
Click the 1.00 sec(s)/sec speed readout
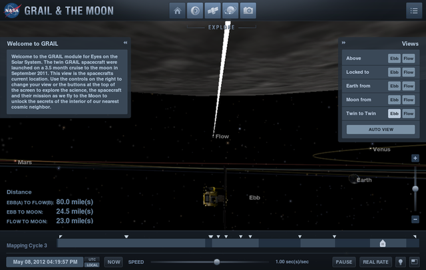pos(292,262)
